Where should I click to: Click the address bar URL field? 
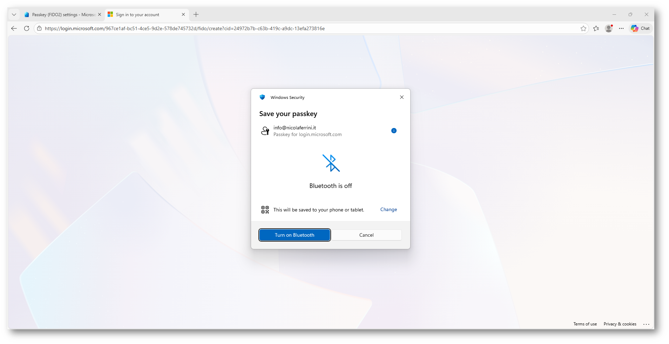(309, 28)
